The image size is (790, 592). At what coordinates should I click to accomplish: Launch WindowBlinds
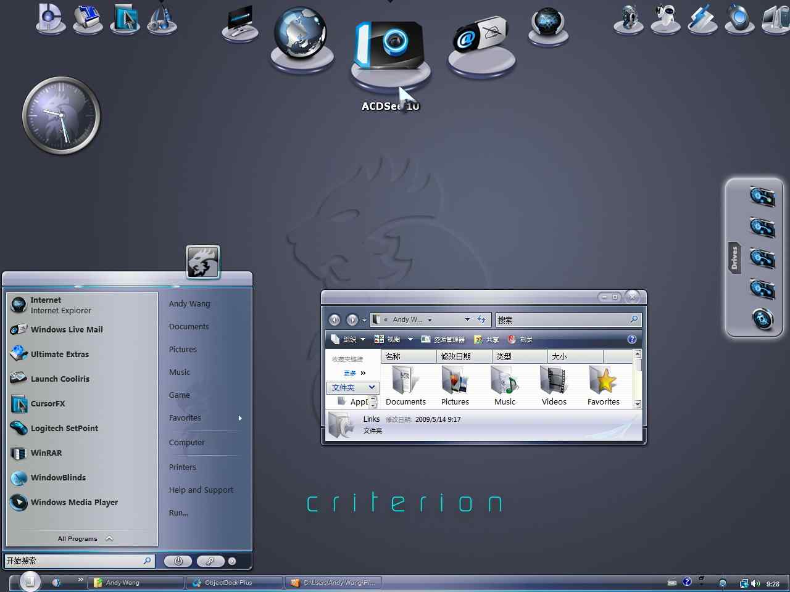click(82, 477)
